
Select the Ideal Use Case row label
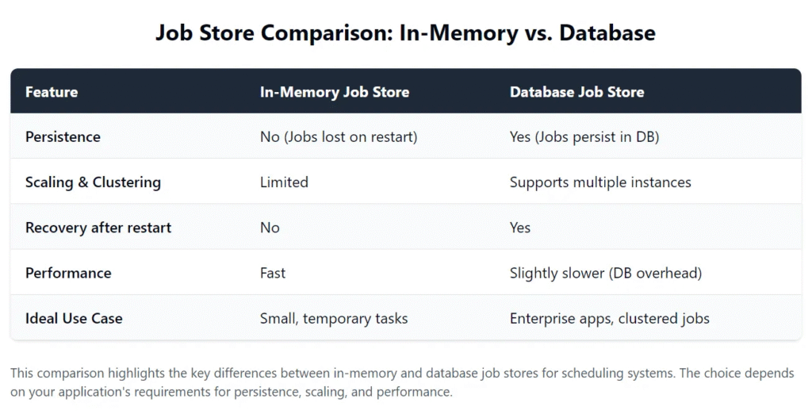(74, 319)
